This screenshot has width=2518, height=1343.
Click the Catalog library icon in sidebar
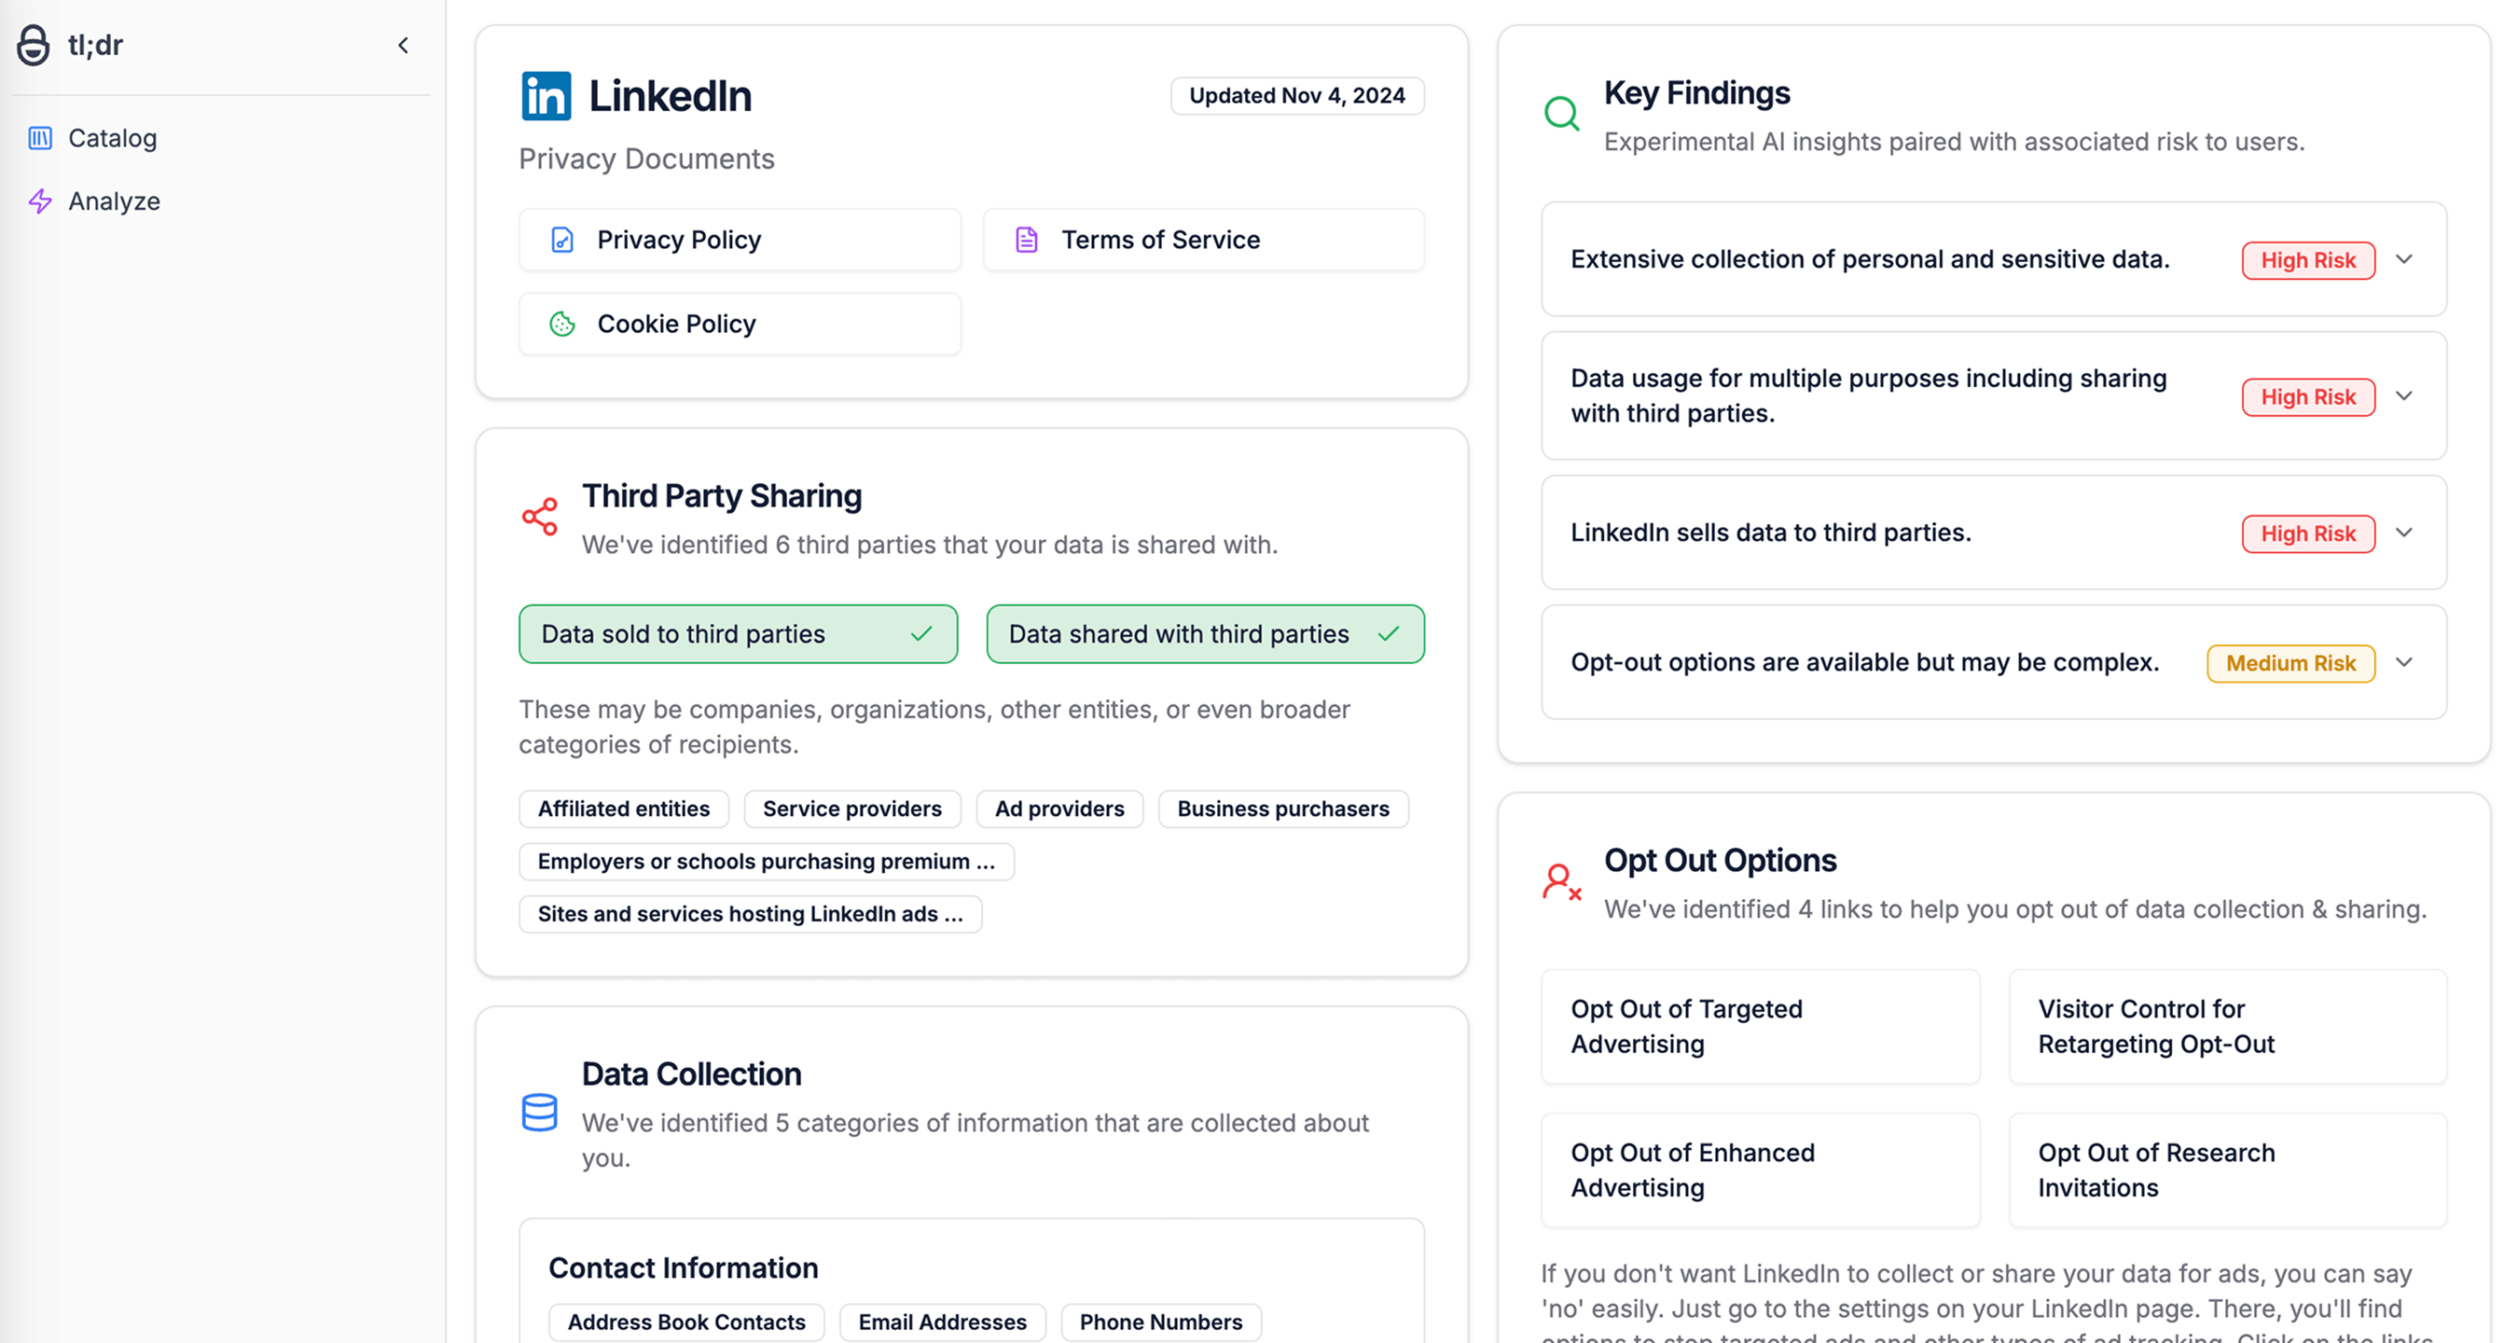pos(40,138)
